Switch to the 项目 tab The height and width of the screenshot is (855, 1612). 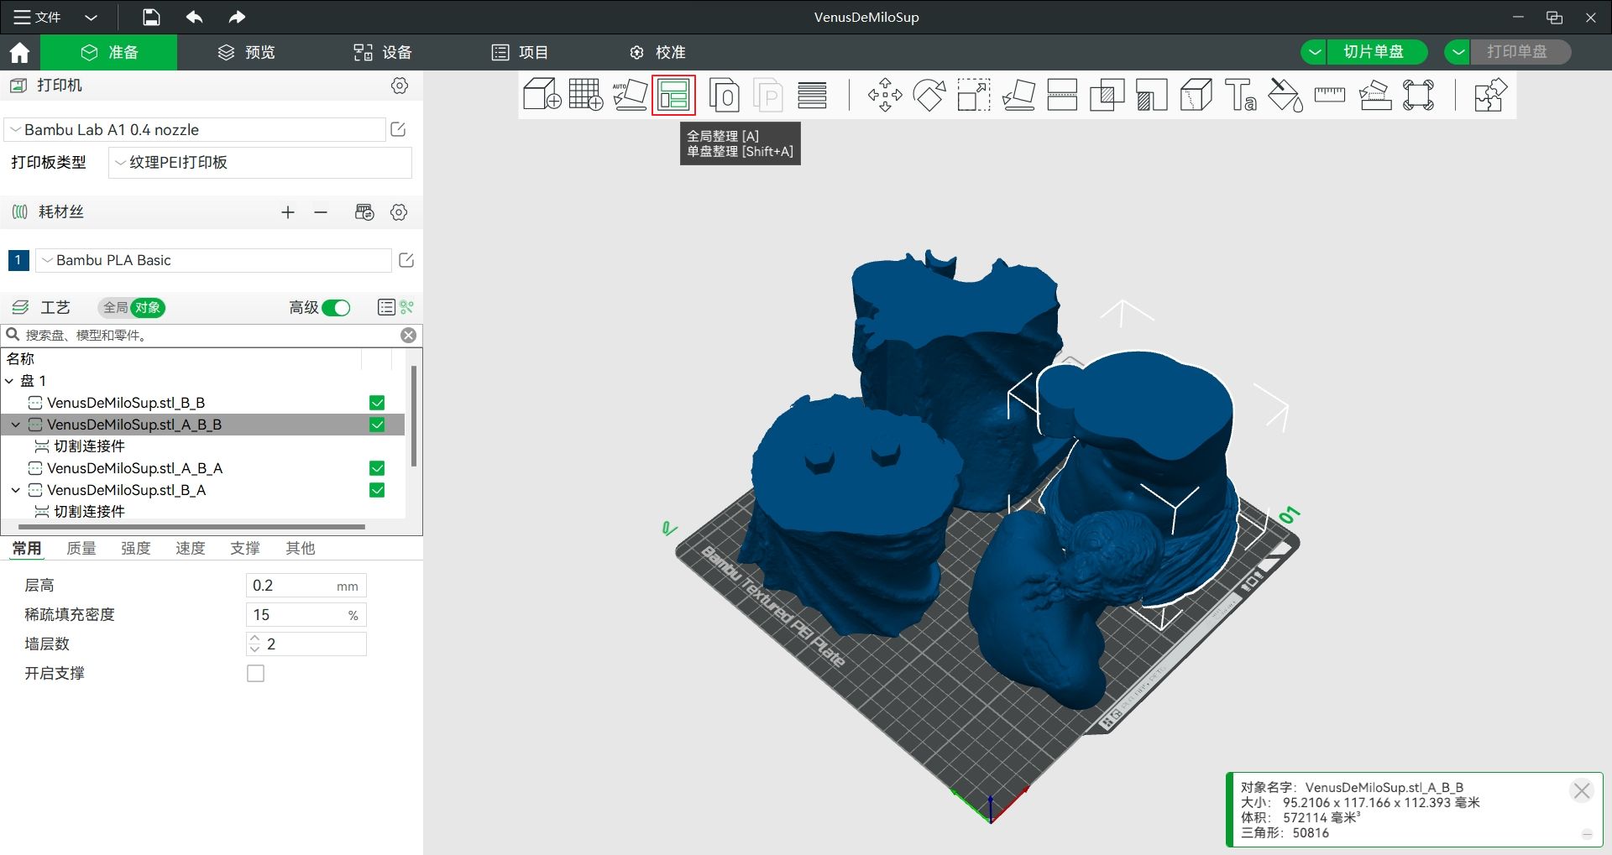(x=520, y=52)
